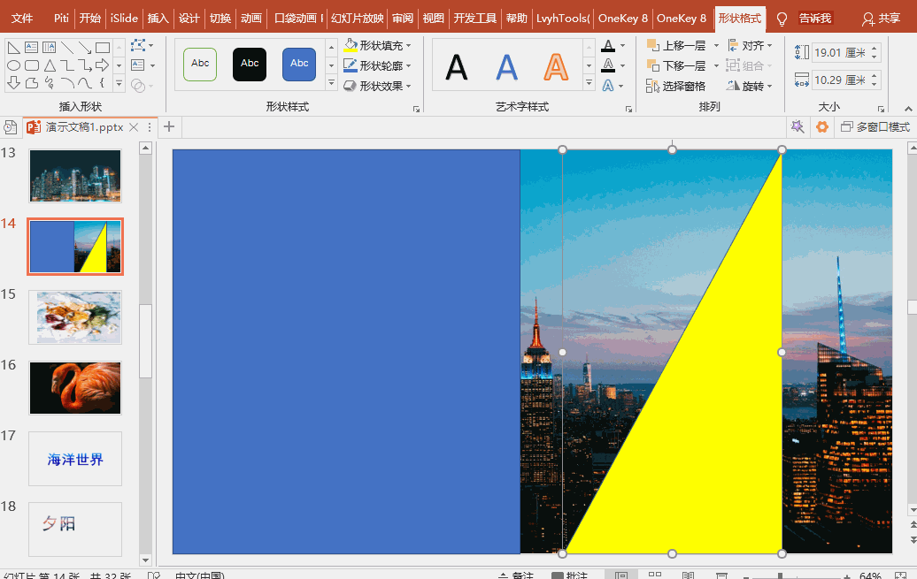
Task: Choose the right arrow shape
Action: tap(103, 65)
